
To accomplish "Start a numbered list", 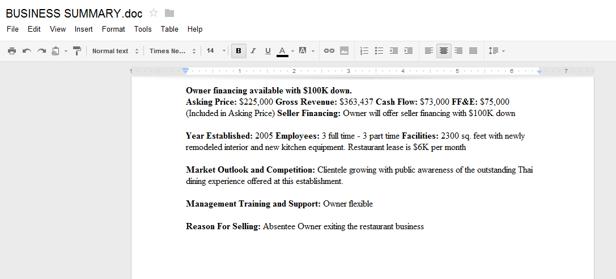I will (364, 51).
